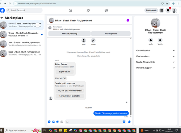The height and width of the screenshot is (133, 181).
Task: Click the More options button
Action: point(111,34)
